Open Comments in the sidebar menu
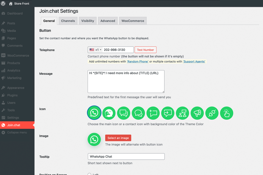The image size is (263, 175). 15,46
